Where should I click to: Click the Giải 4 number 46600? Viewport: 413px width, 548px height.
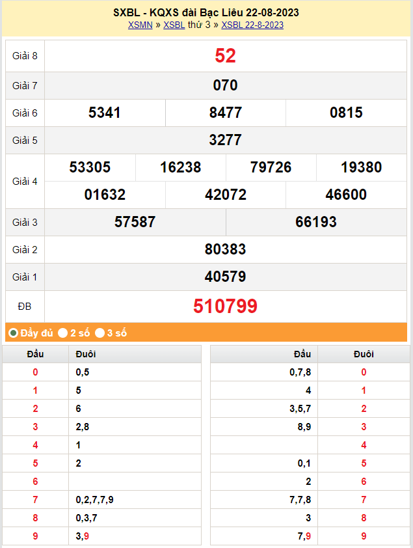tap(346, 195)
